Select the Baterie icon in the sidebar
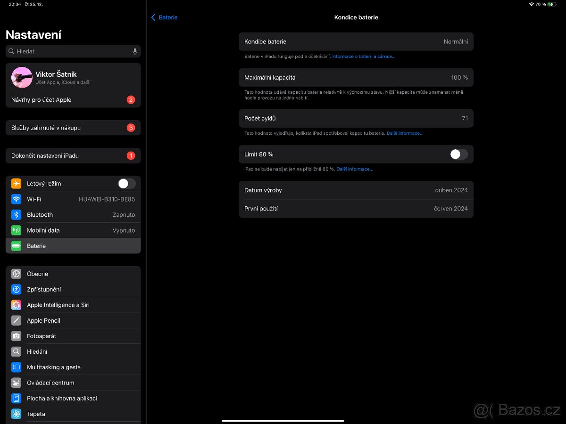This screenshot has height=424, width=566. tap(16, 245)
